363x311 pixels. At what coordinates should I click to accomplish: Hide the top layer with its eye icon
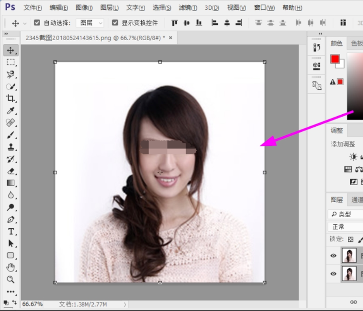(x=333, y=256)
